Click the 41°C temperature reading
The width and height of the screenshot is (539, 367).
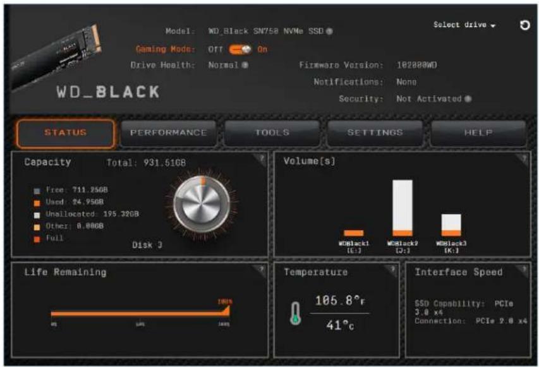click(x=341, y=325)
